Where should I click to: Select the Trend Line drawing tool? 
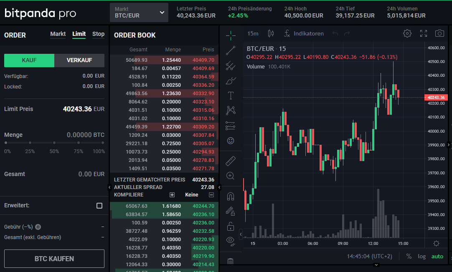coord(231,50)
